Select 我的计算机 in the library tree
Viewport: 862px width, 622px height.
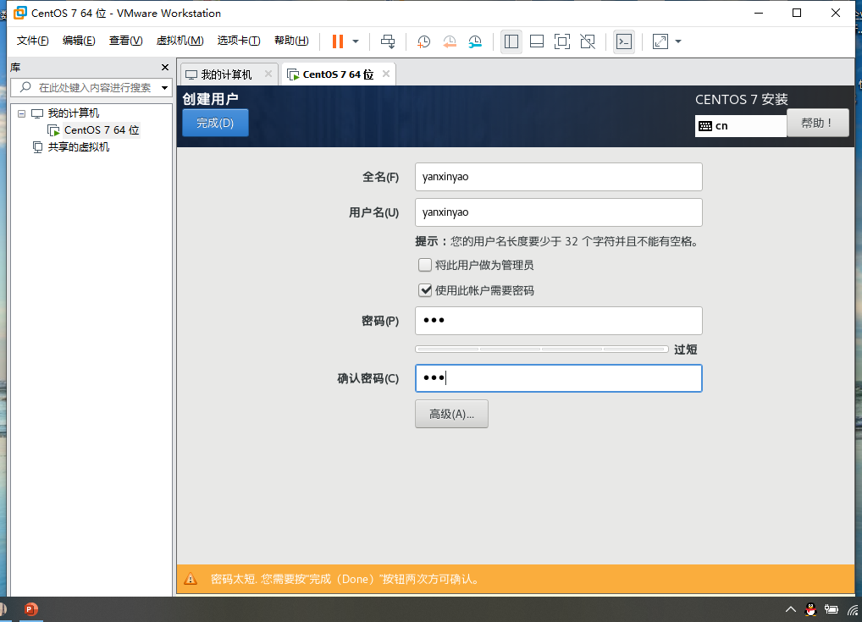pos(73,113)
